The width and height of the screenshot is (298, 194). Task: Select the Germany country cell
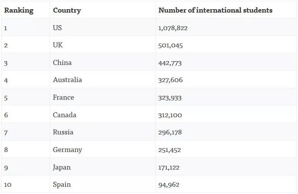tap(67, 150)
